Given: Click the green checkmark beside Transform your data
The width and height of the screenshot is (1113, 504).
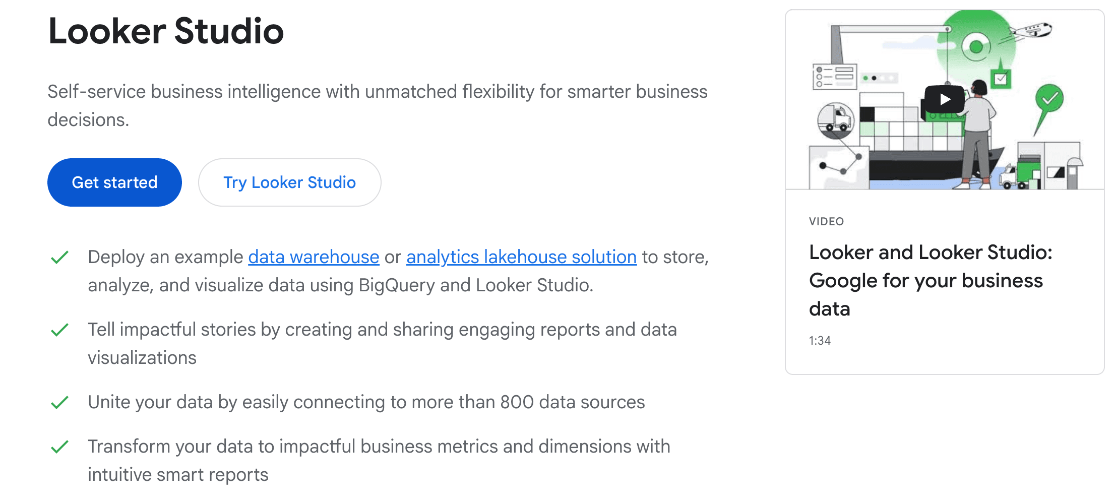Looking at the screenshot, I should click(60, 447).
